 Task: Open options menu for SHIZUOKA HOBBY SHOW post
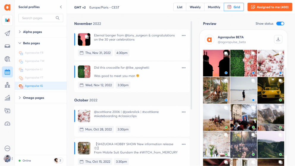point(183,144)
